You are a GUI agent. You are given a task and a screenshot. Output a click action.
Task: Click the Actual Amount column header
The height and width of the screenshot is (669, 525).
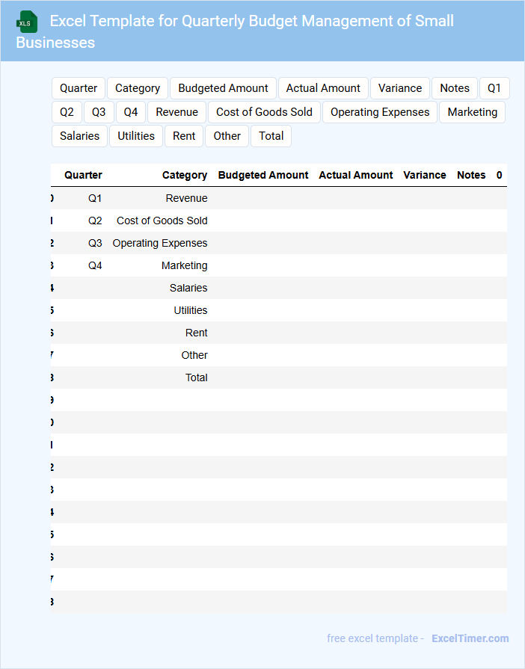pos(355,176)
